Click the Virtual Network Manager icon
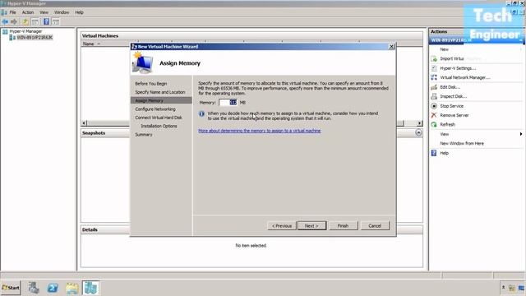The height and width of the screenshot is (296, 526). (434, 77)
